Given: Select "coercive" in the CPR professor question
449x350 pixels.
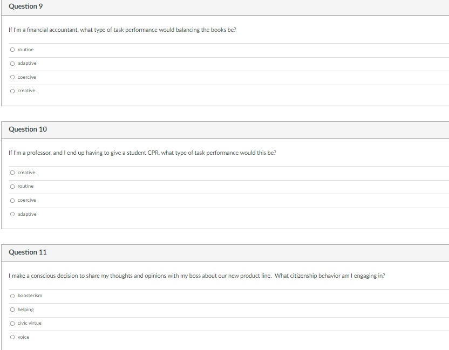Looking at the screenshot, I should [x=12, y=200].
